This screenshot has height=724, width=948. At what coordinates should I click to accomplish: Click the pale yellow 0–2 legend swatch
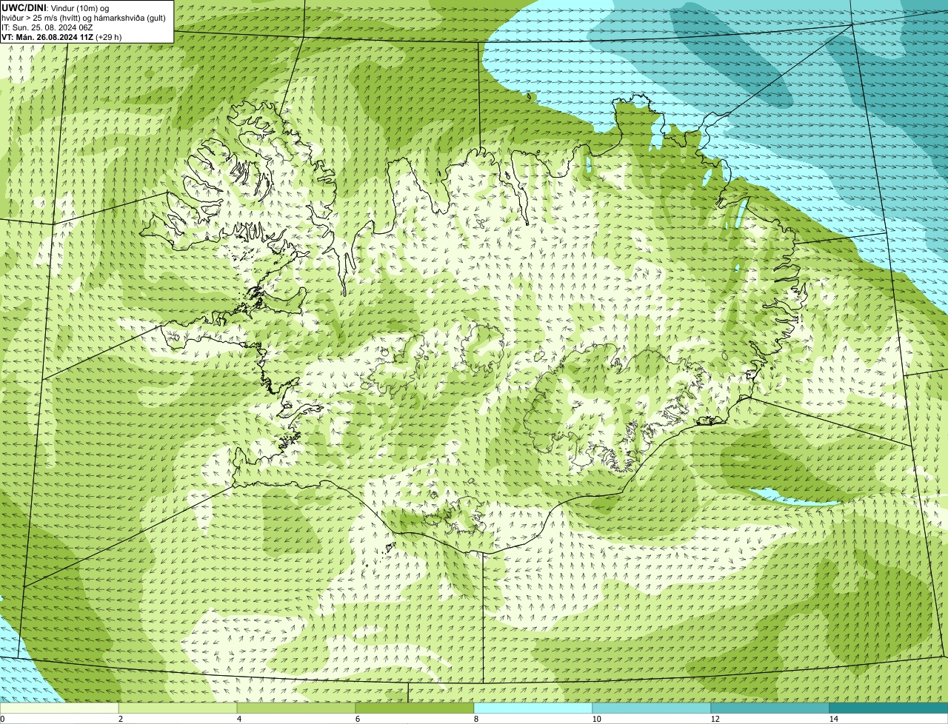click(x=59, y=708)
